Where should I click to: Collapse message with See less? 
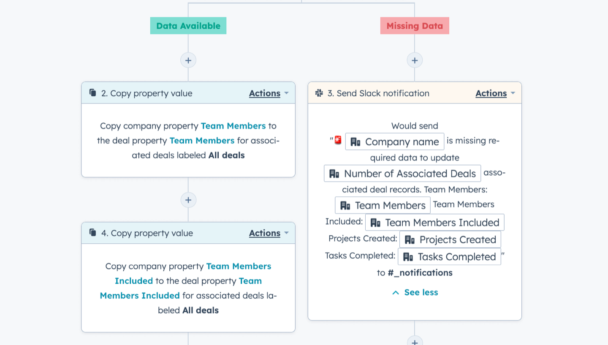coord(415,292)
